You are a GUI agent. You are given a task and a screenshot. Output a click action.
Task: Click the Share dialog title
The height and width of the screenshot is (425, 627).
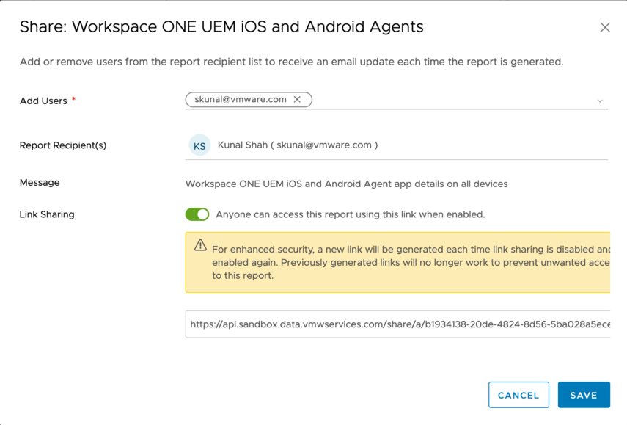click(221, 27)
